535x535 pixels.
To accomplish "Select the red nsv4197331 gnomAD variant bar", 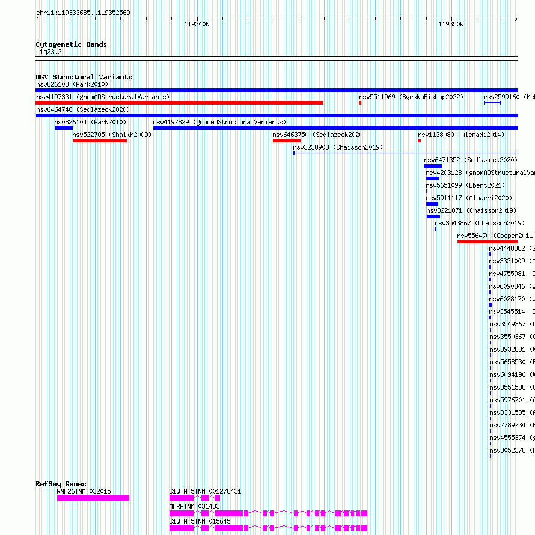I will 180,103.
